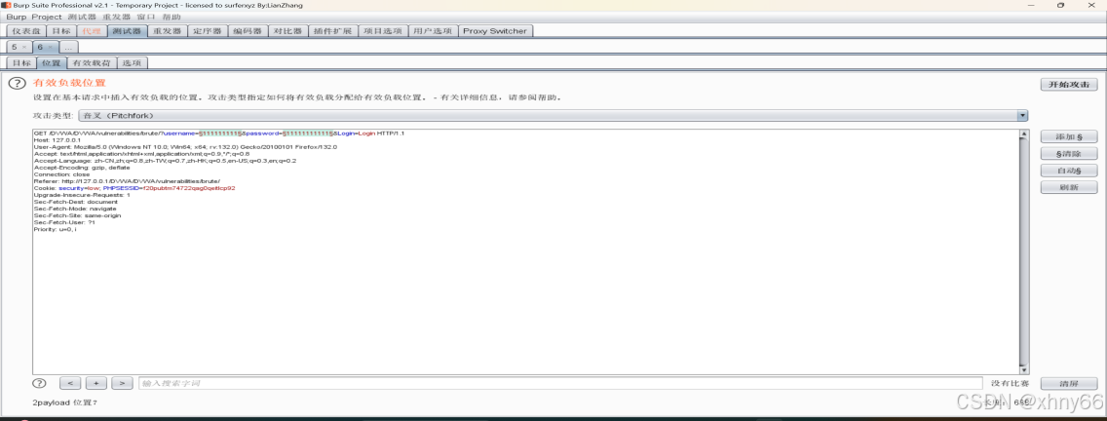Click the Accept-Encoding: gzip, deflate line
Screen dimensions: 1107x421
click(x=81, y=168)
